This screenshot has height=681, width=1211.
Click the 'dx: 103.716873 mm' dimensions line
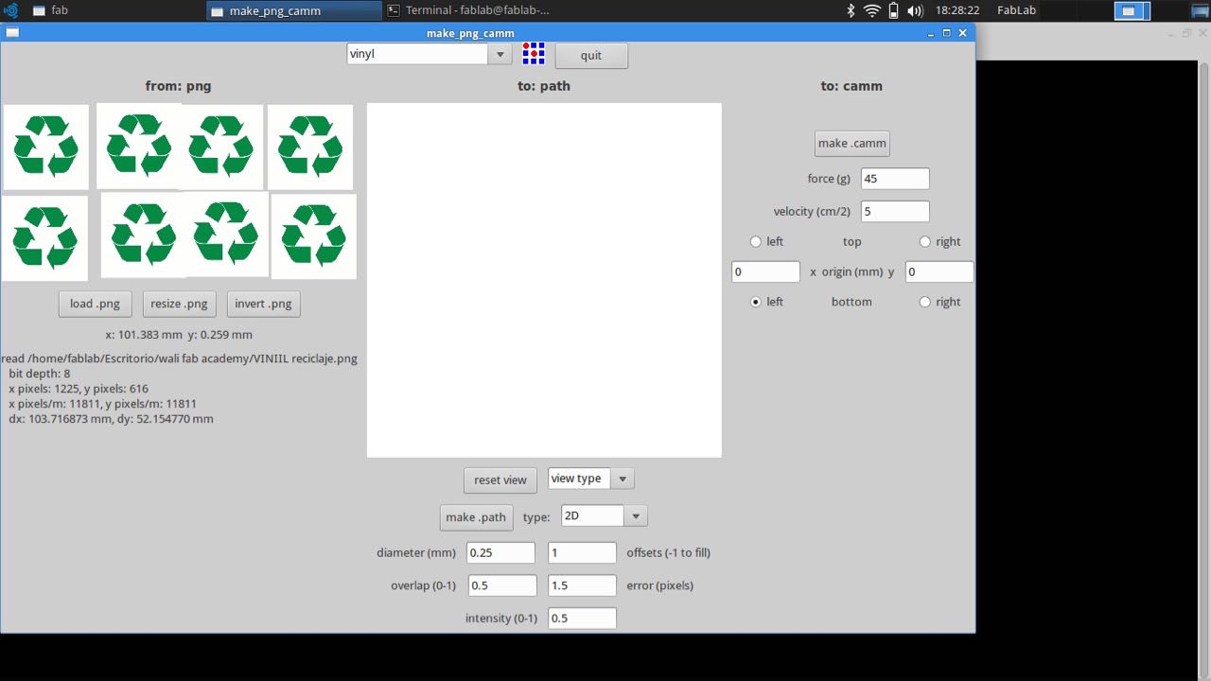[111, 419]
